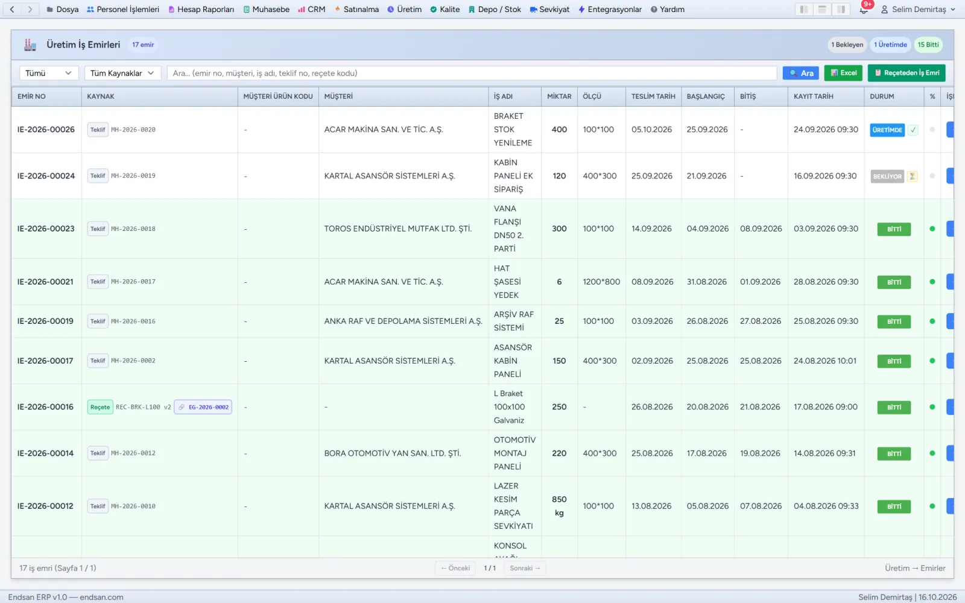Screen dimensions: 965x603
Task: Expand the Selim Demirtaş user menu
Action: coord(918,9)
